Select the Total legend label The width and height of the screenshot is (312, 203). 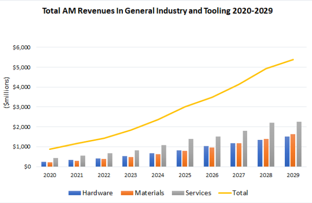pos(240,193)
